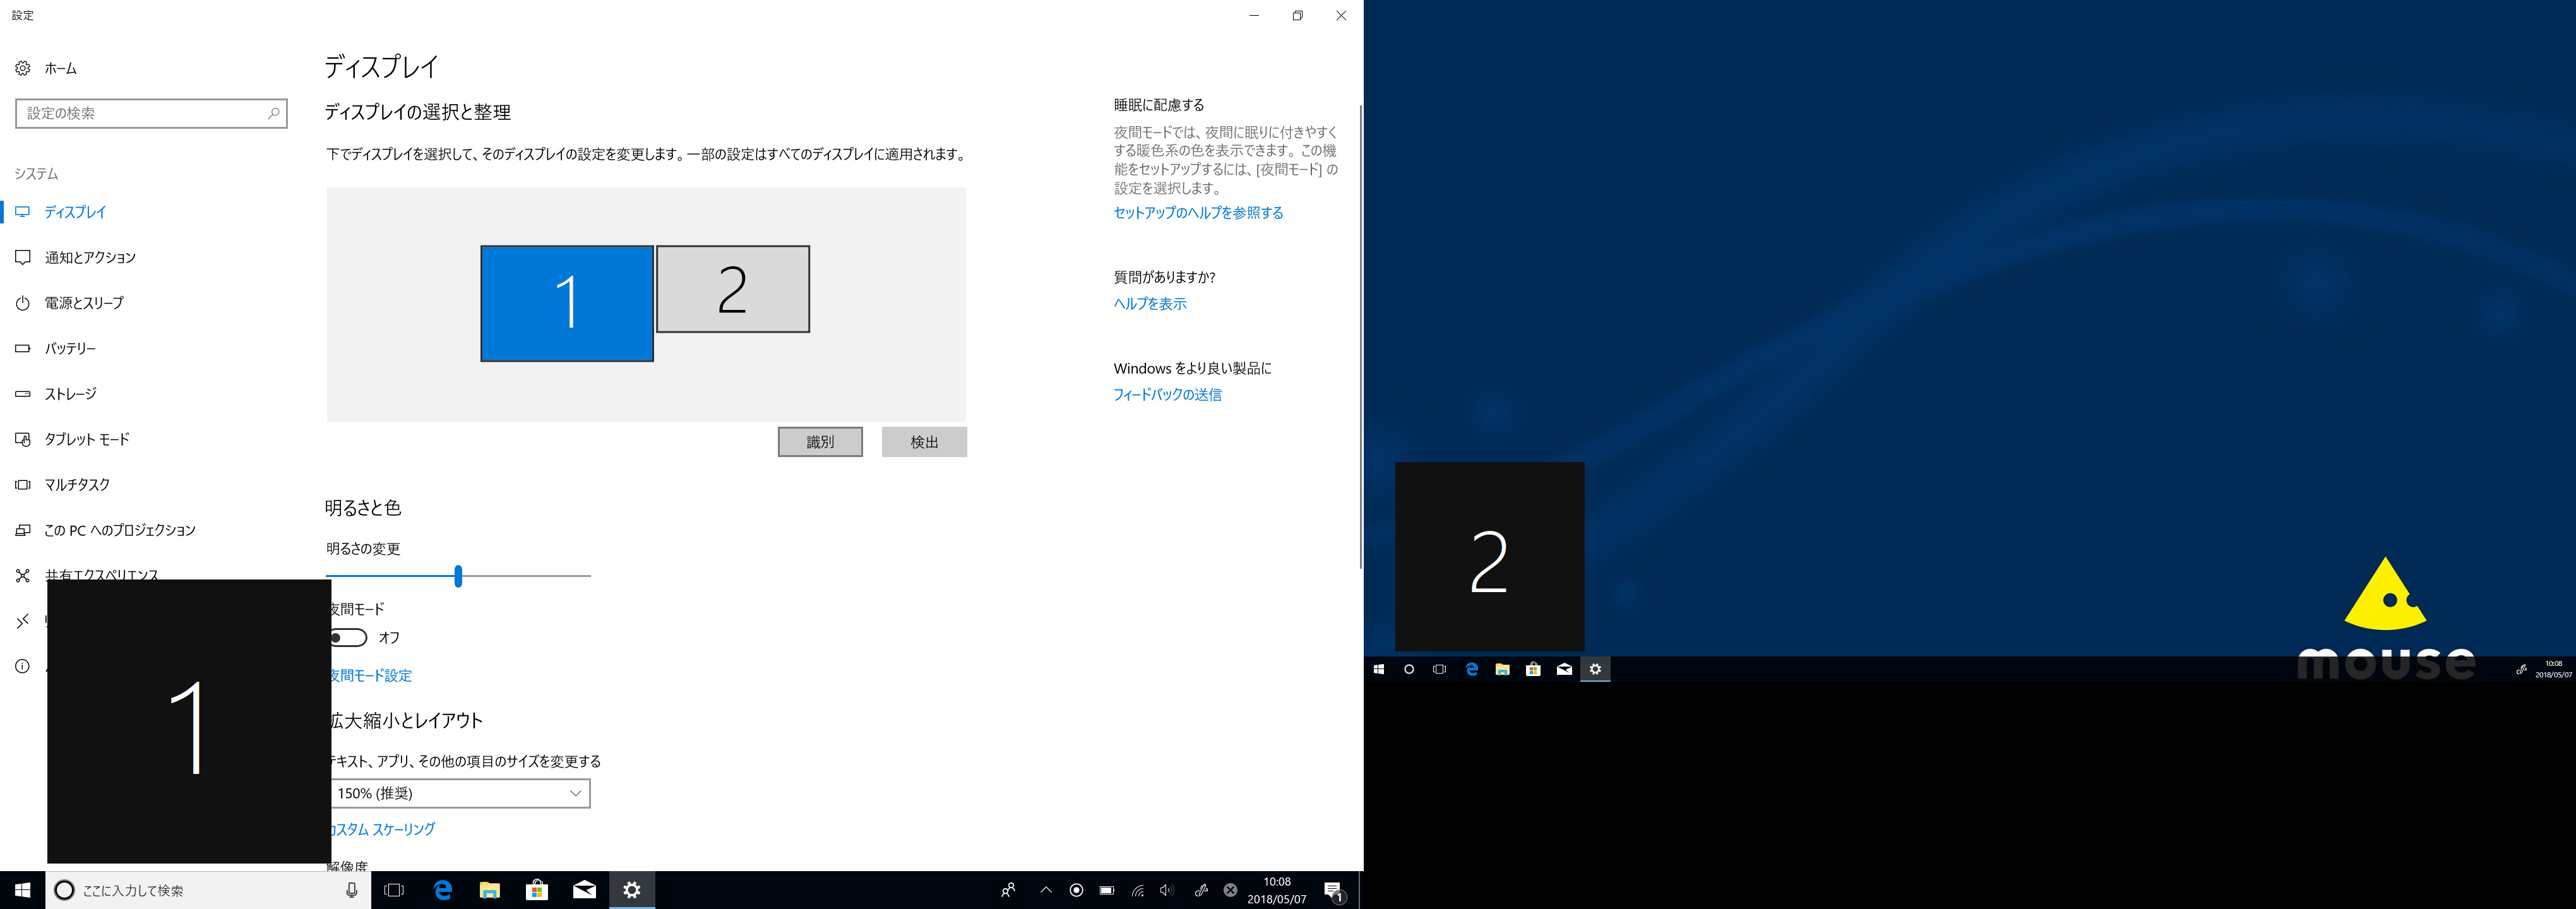Select display 2 in the arrangement diagram
The image size is (2576, 909).
tap(733, 289)
